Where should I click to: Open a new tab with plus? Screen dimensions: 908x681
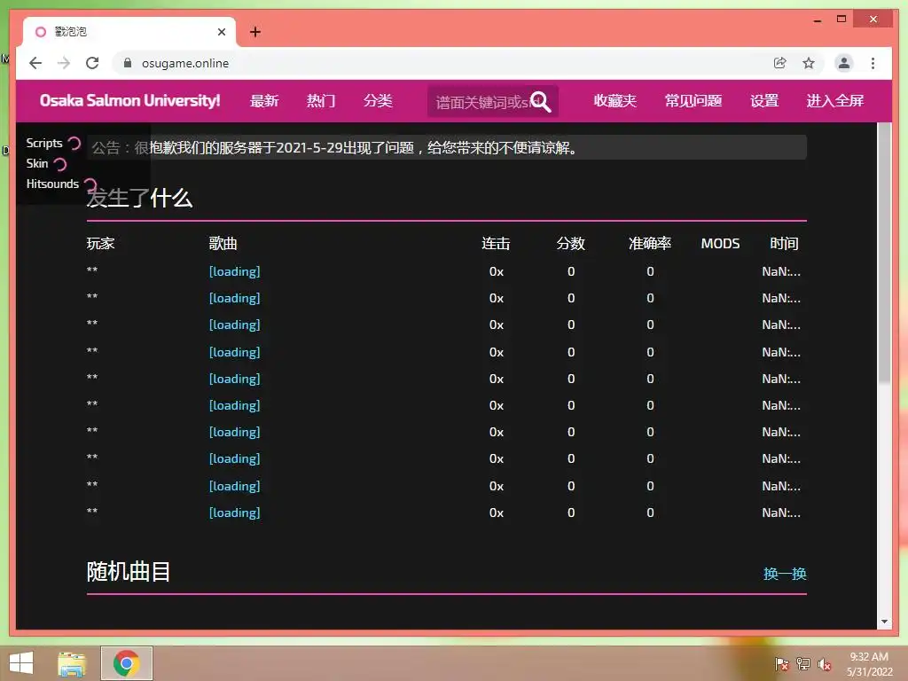coord(255,32)
